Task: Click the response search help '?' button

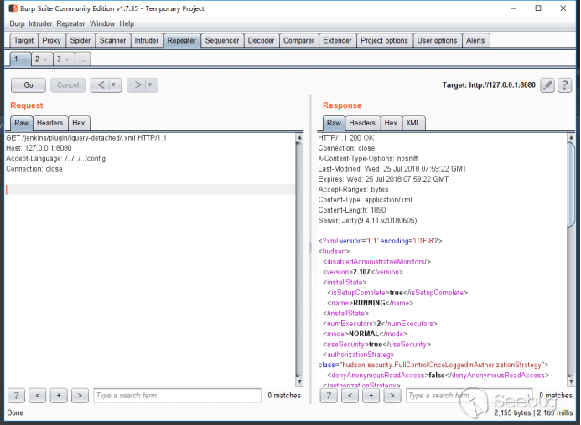Action: point(329,396)
